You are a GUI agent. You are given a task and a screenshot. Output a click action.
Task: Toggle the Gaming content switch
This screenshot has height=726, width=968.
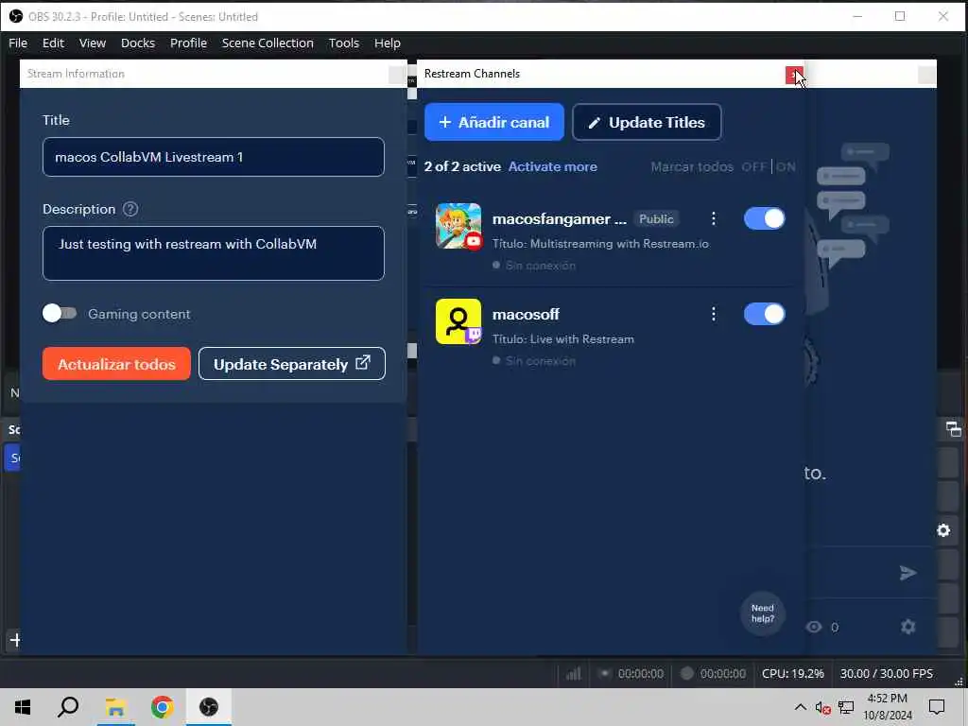(x=60, y=314)
